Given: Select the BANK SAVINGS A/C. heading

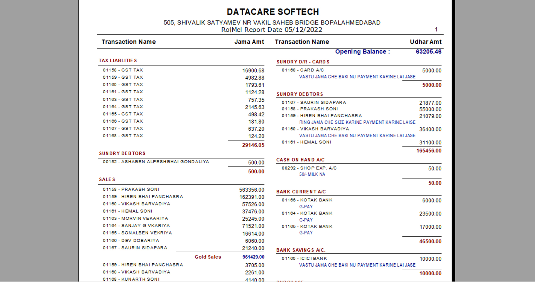Looking at the screenshot, I should pos(301,250).
